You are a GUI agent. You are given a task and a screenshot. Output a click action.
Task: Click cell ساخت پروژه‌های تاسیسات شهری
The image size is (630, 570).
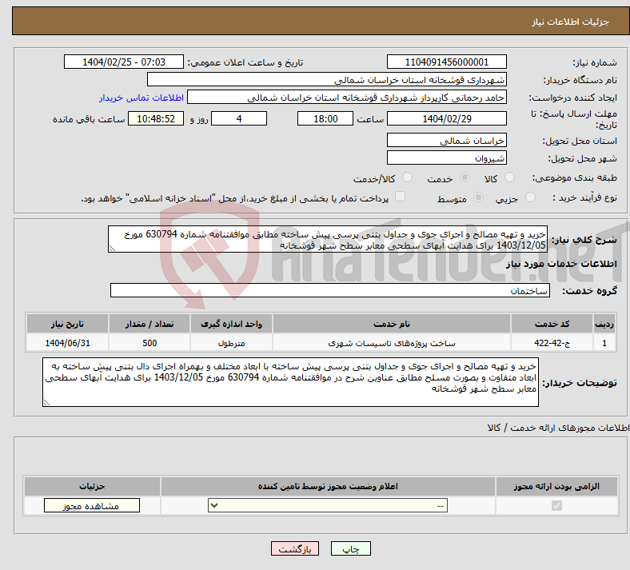tap(392, 343)
